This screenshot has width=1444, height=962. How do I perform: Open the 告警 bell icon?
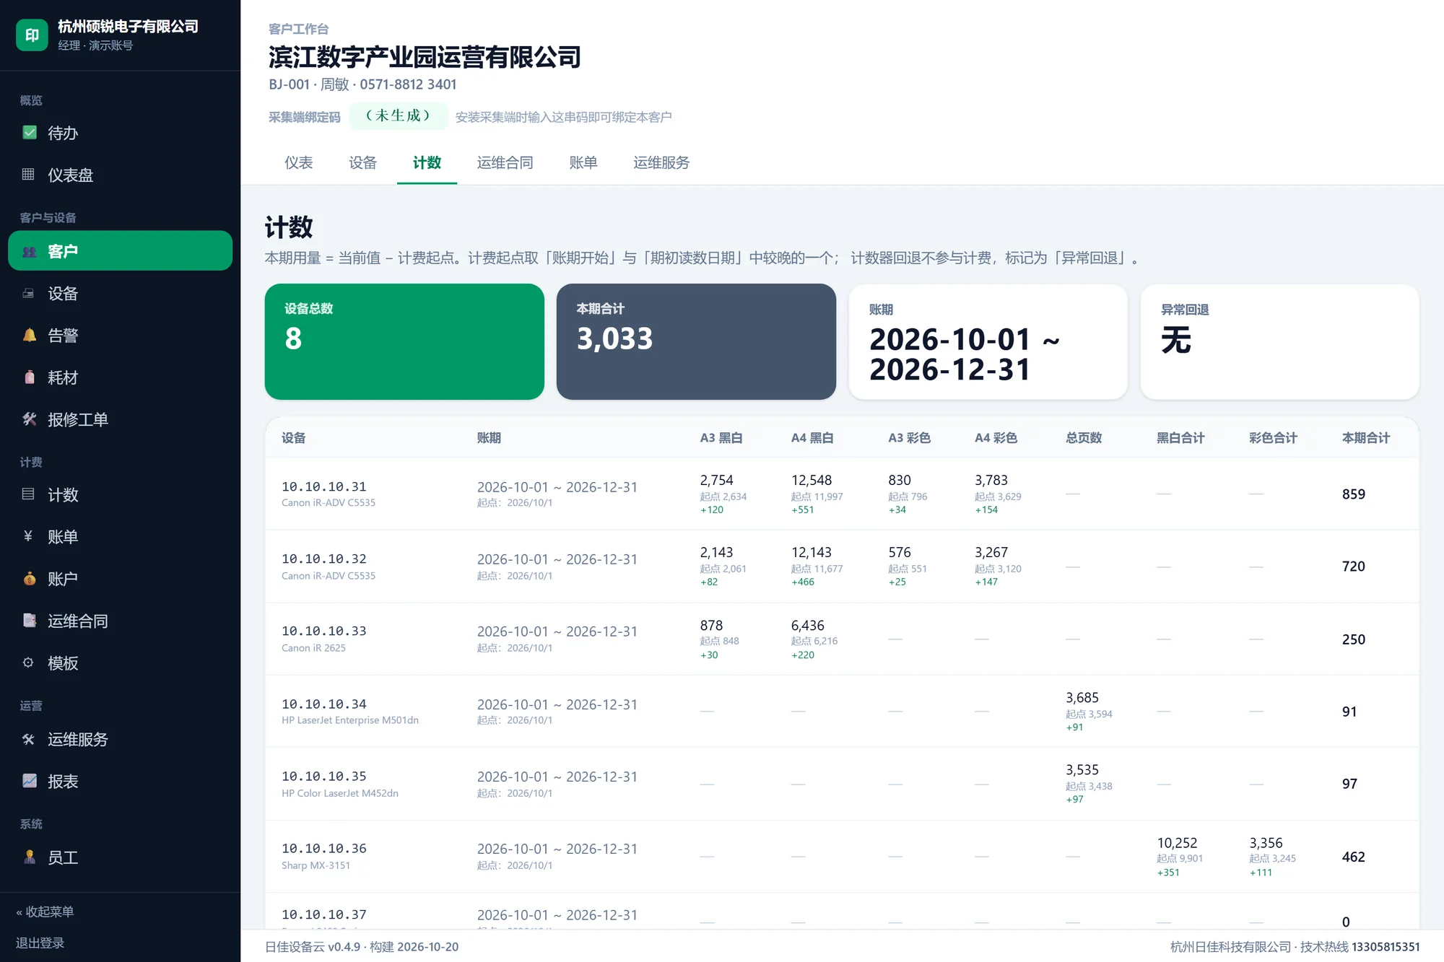(x=30, y=335)
